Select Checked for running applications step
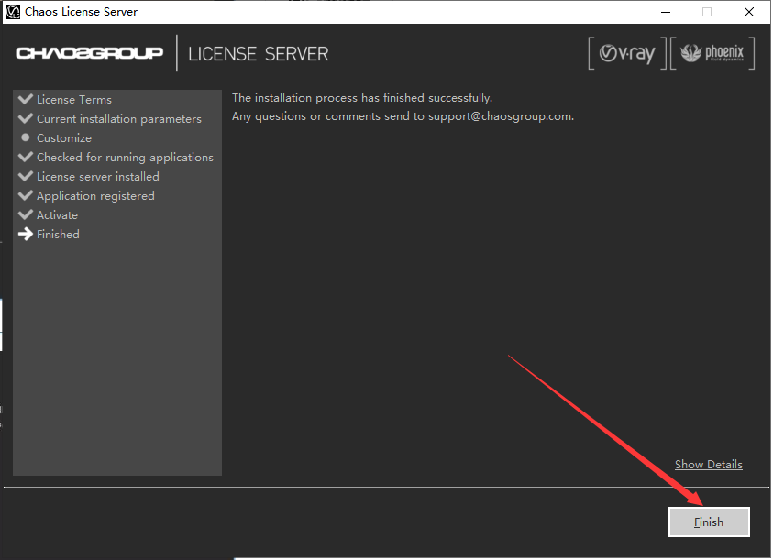773x560 pixels. 125,157
